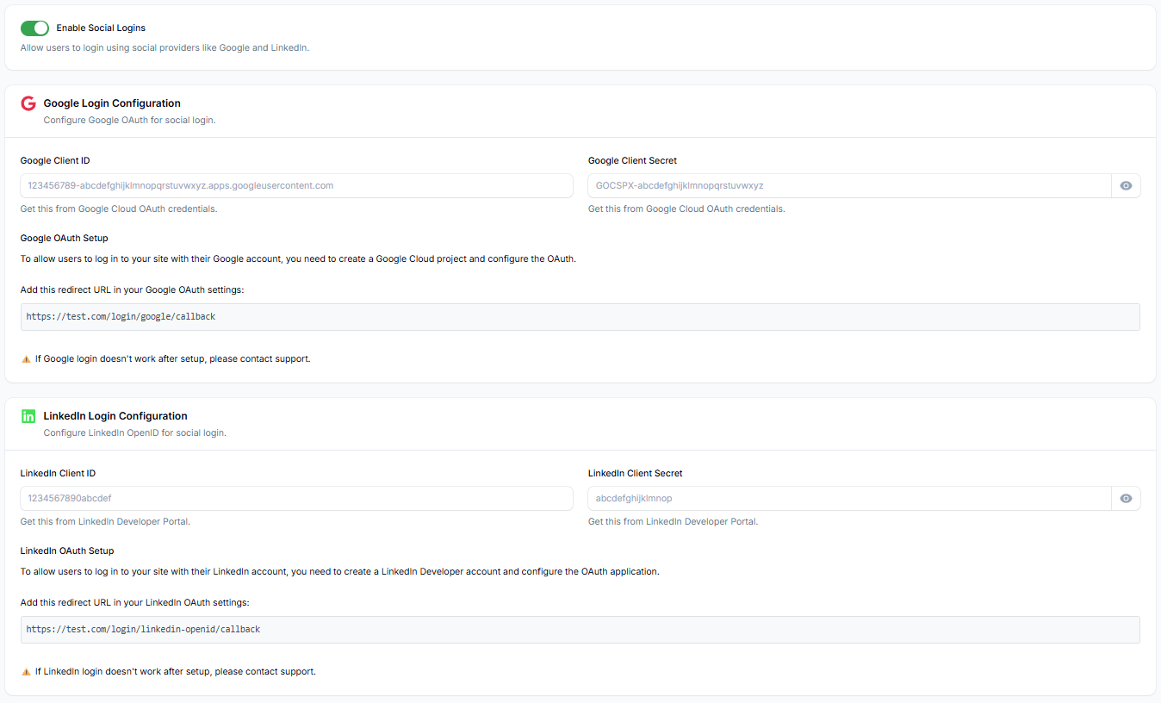Click the Google logo icon
Image resolution: width=1161 pixels, height=703 pixels.
point(28,103)
